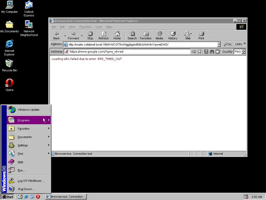Expand the IE address bar dropdown
This screenshot has height=200, width=266.
click(219, 44)
